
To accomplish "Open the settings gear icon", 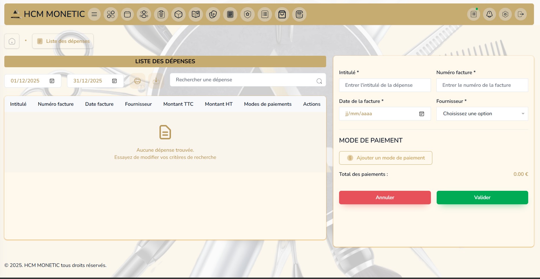I will tap(505, 14).
